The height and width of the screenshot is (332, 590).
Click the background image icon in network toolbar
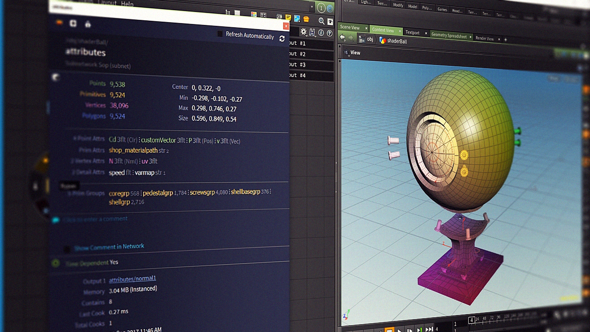click(x=297, y=19)
